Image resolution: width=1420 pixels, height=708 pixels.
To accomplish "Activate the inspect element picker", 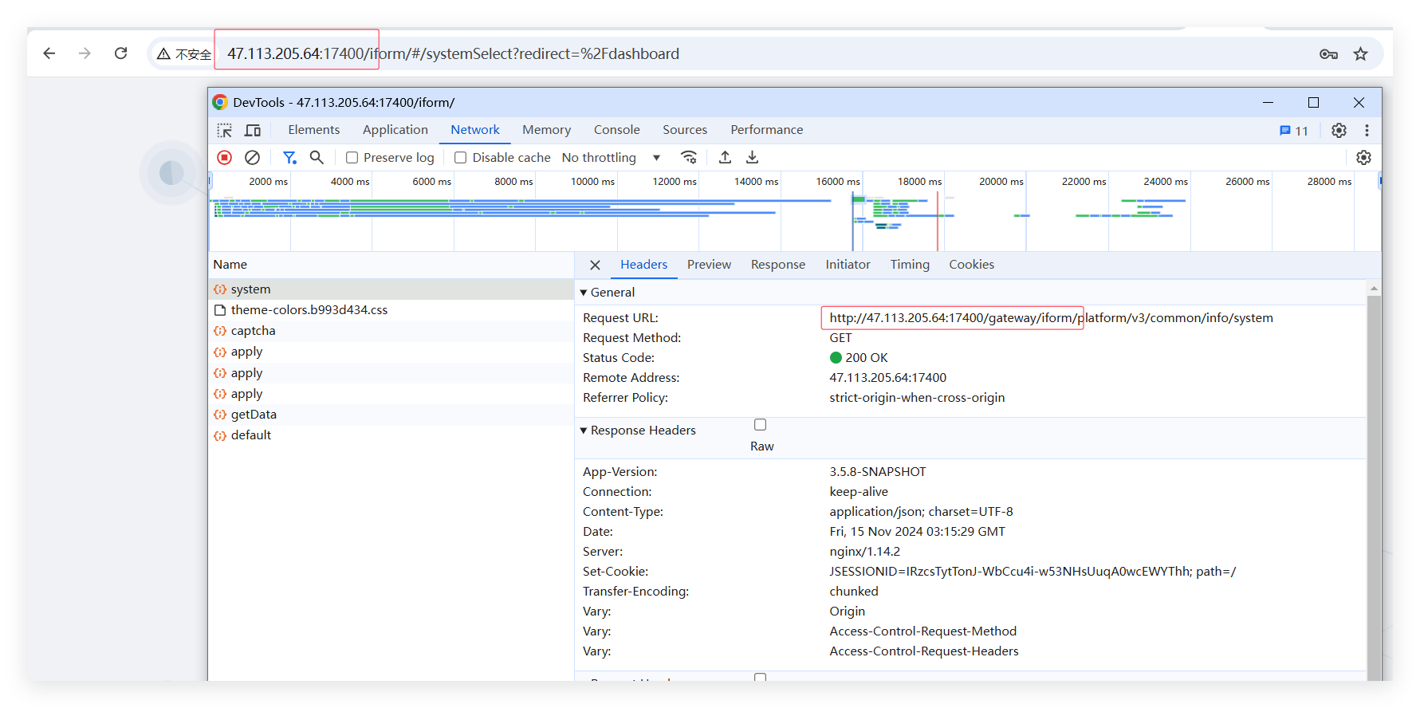I will [225, 130].
